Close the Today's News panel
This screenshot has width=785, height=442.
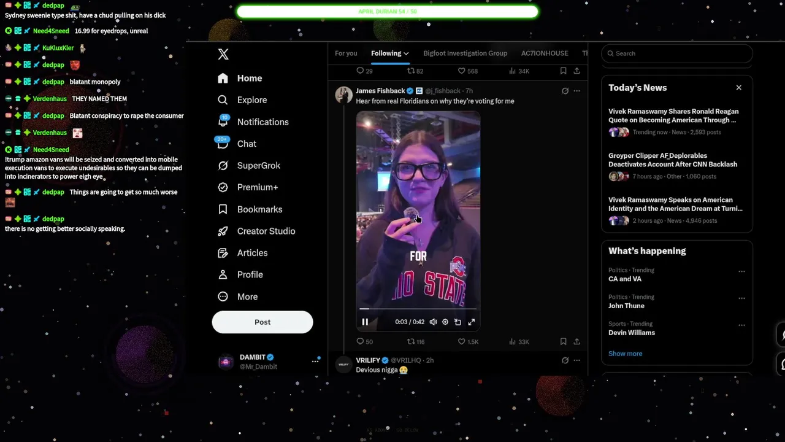point(738,88)
